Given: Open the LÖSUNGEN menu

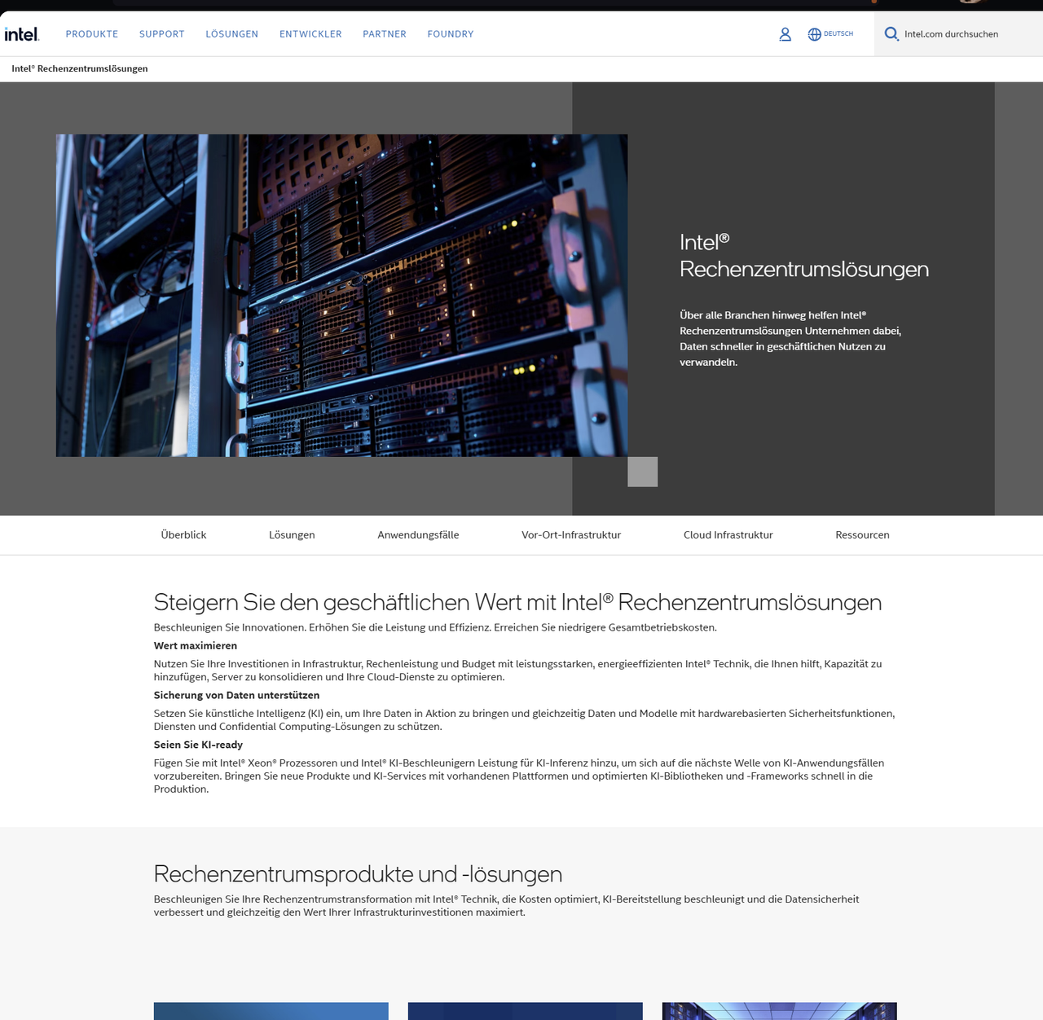Looking at the screenshot, I should (x=232, y=34).
